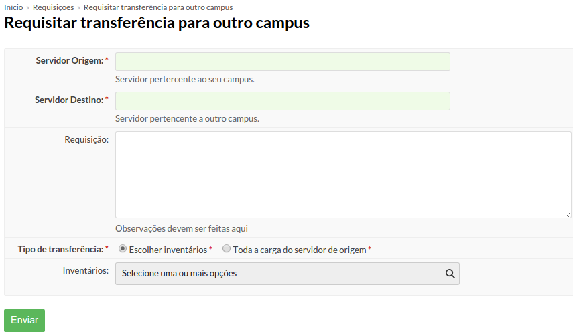Click the Requisição field label

pos(86,139)
